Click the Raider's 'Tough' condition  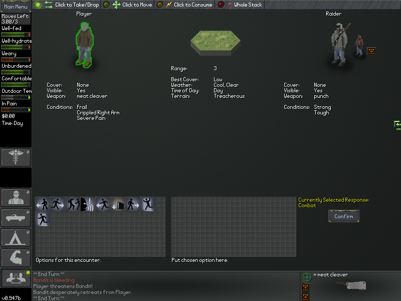(321, 112)
